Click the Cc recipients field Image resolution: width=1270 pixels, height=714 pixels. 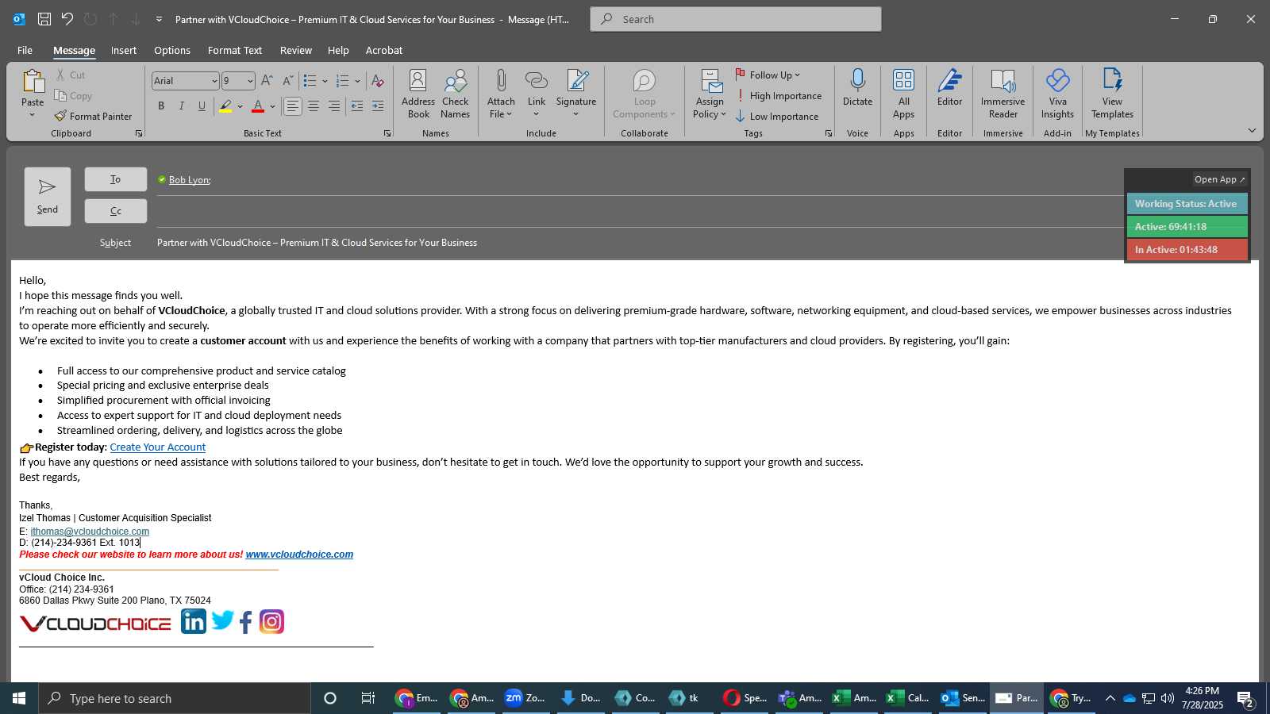[x=639, y=211]
